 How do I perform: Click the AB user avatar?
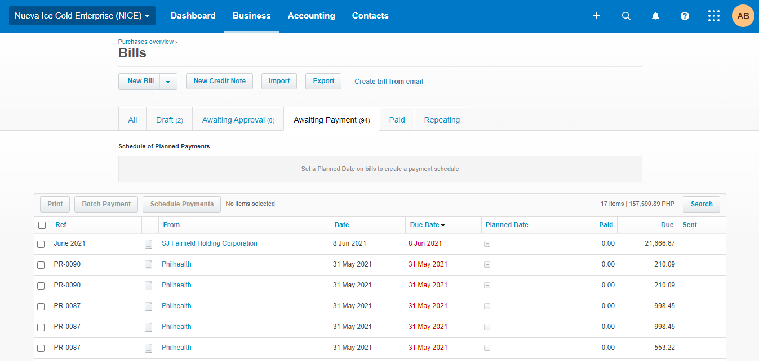coord(743,16)
